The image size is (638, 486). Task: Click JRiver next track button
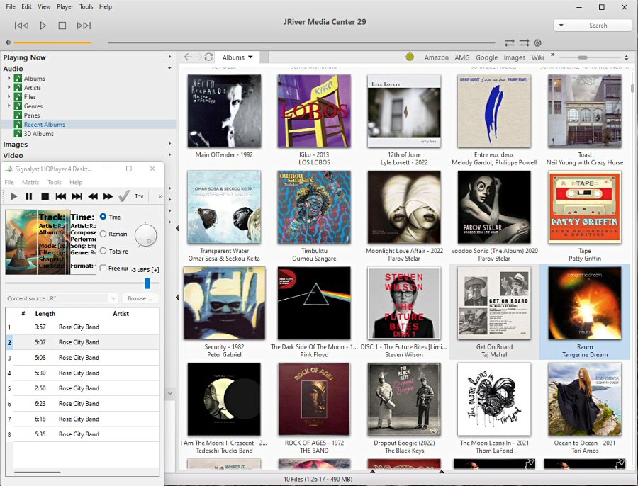pos(84,26)
